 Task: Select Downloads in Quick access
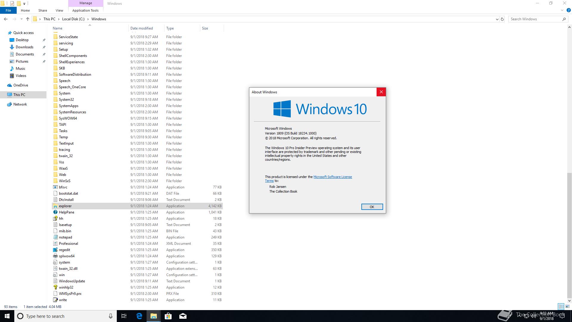tap(24, 47)
